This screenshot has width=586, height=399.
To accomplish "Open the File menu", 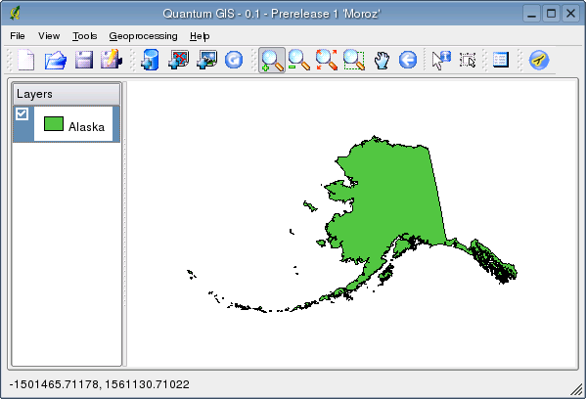I will pos(18,36).
